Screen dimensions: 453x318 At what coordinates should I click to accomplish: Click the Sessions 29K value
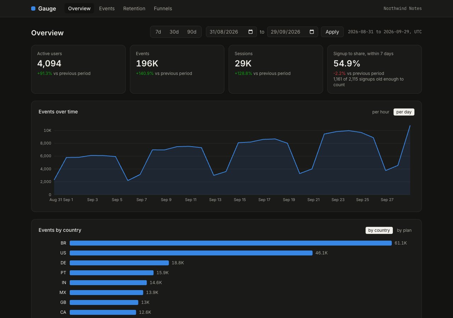243,64
